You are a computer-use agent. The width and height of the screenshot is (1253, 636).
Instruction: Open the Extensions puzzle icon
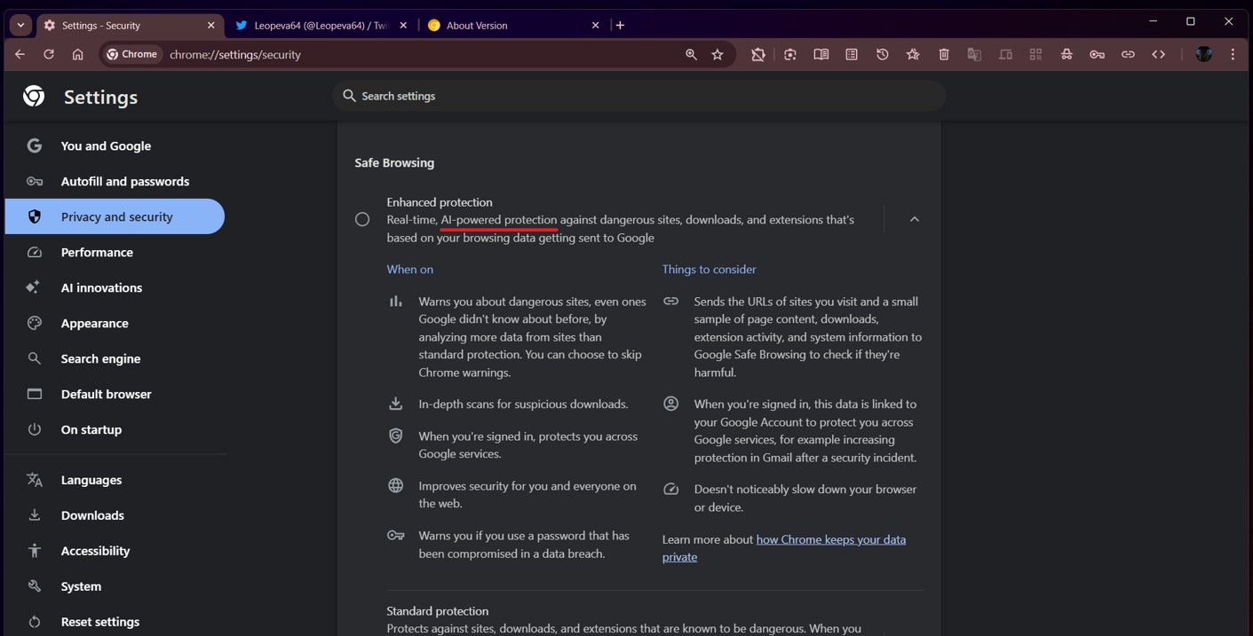757,54
